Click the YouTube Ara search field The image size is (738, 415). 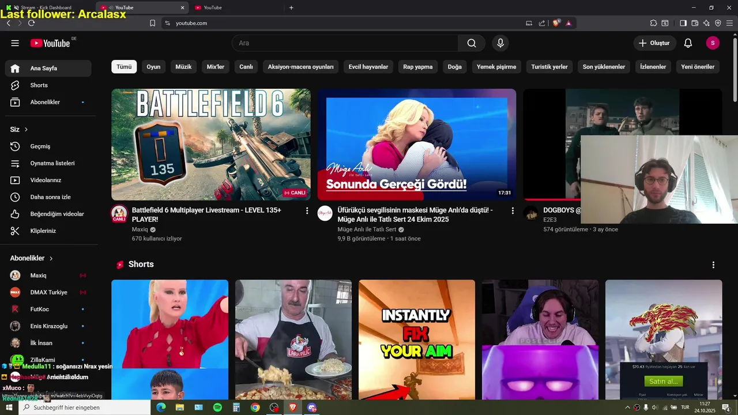click(x=345, y=43)
